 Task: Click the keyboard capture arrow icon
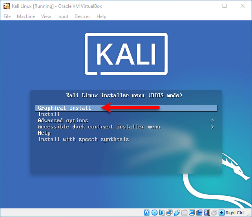pos(221,213)
